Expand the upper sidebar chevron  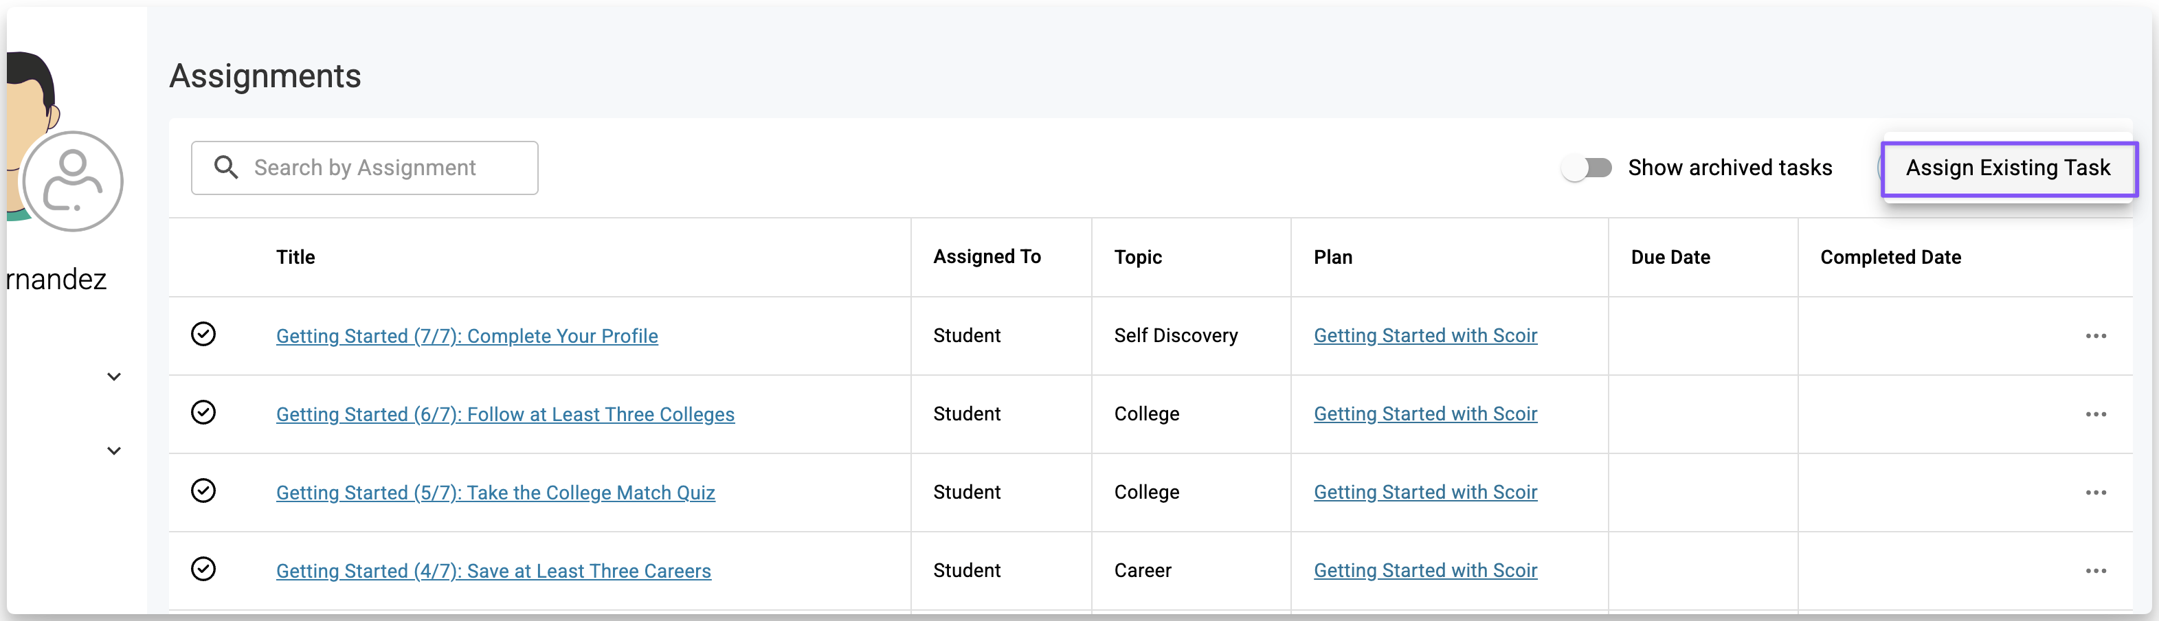click(114, 377)
